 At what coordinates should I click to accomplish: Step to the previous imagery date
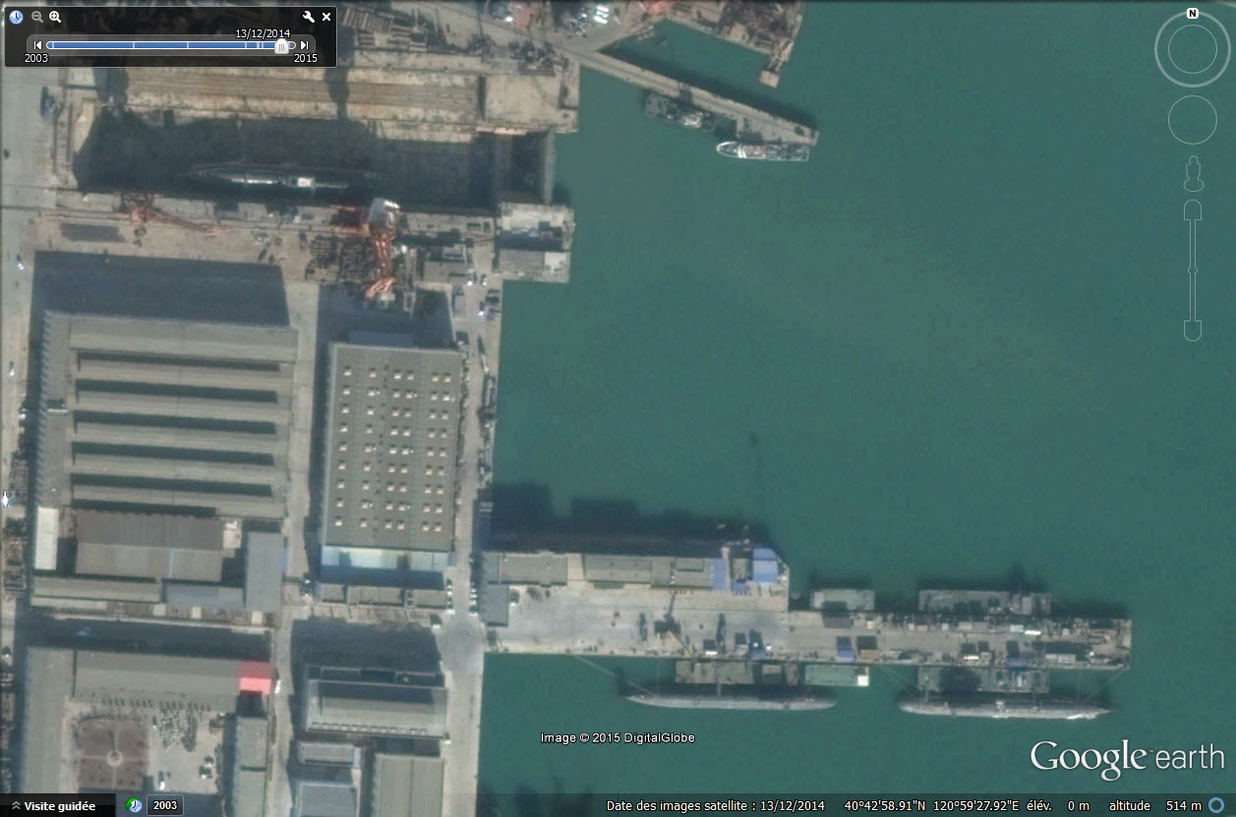[38, 45]
